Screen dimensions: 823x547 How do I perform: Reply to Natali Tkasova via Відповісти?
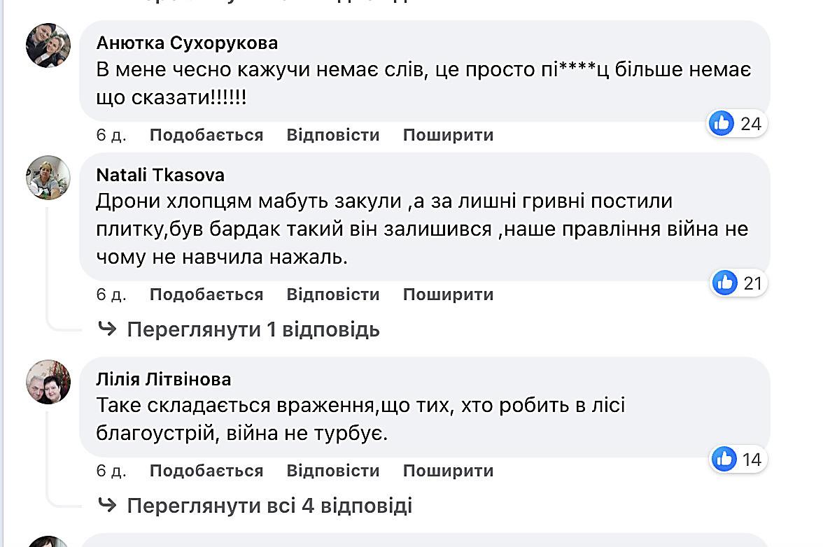[x=333, y=294]
